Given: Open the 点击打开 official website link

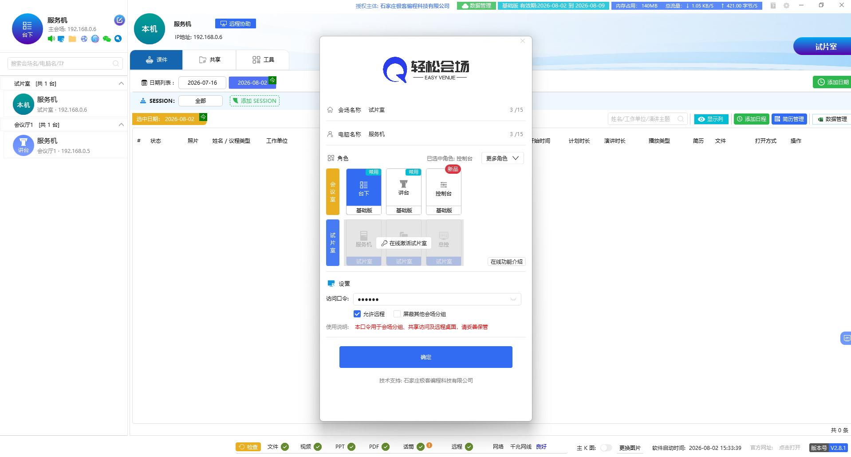Looking at the screenshot, I should 790,448.
